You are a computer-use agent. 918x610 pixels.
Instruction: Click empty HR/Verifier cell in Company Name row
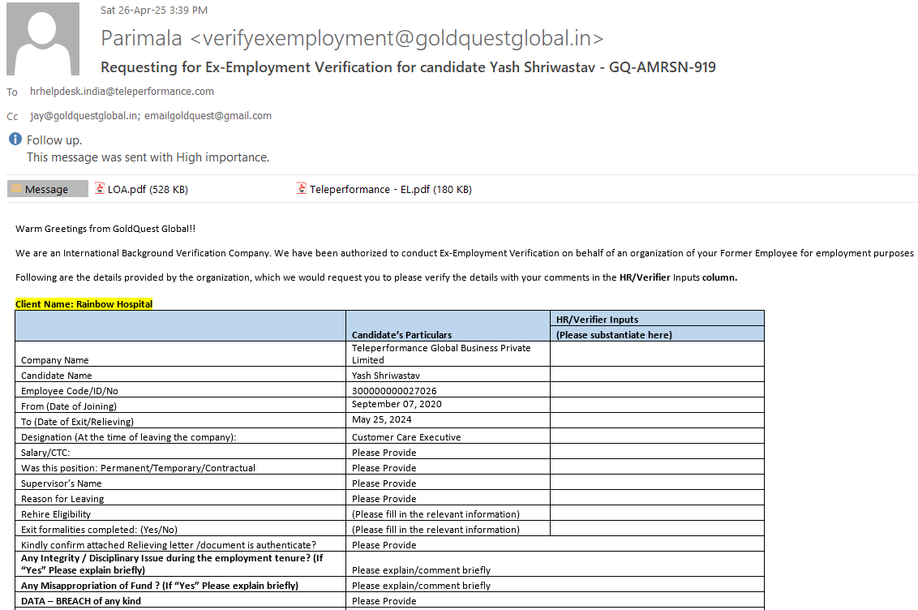[x=656, y=354]
